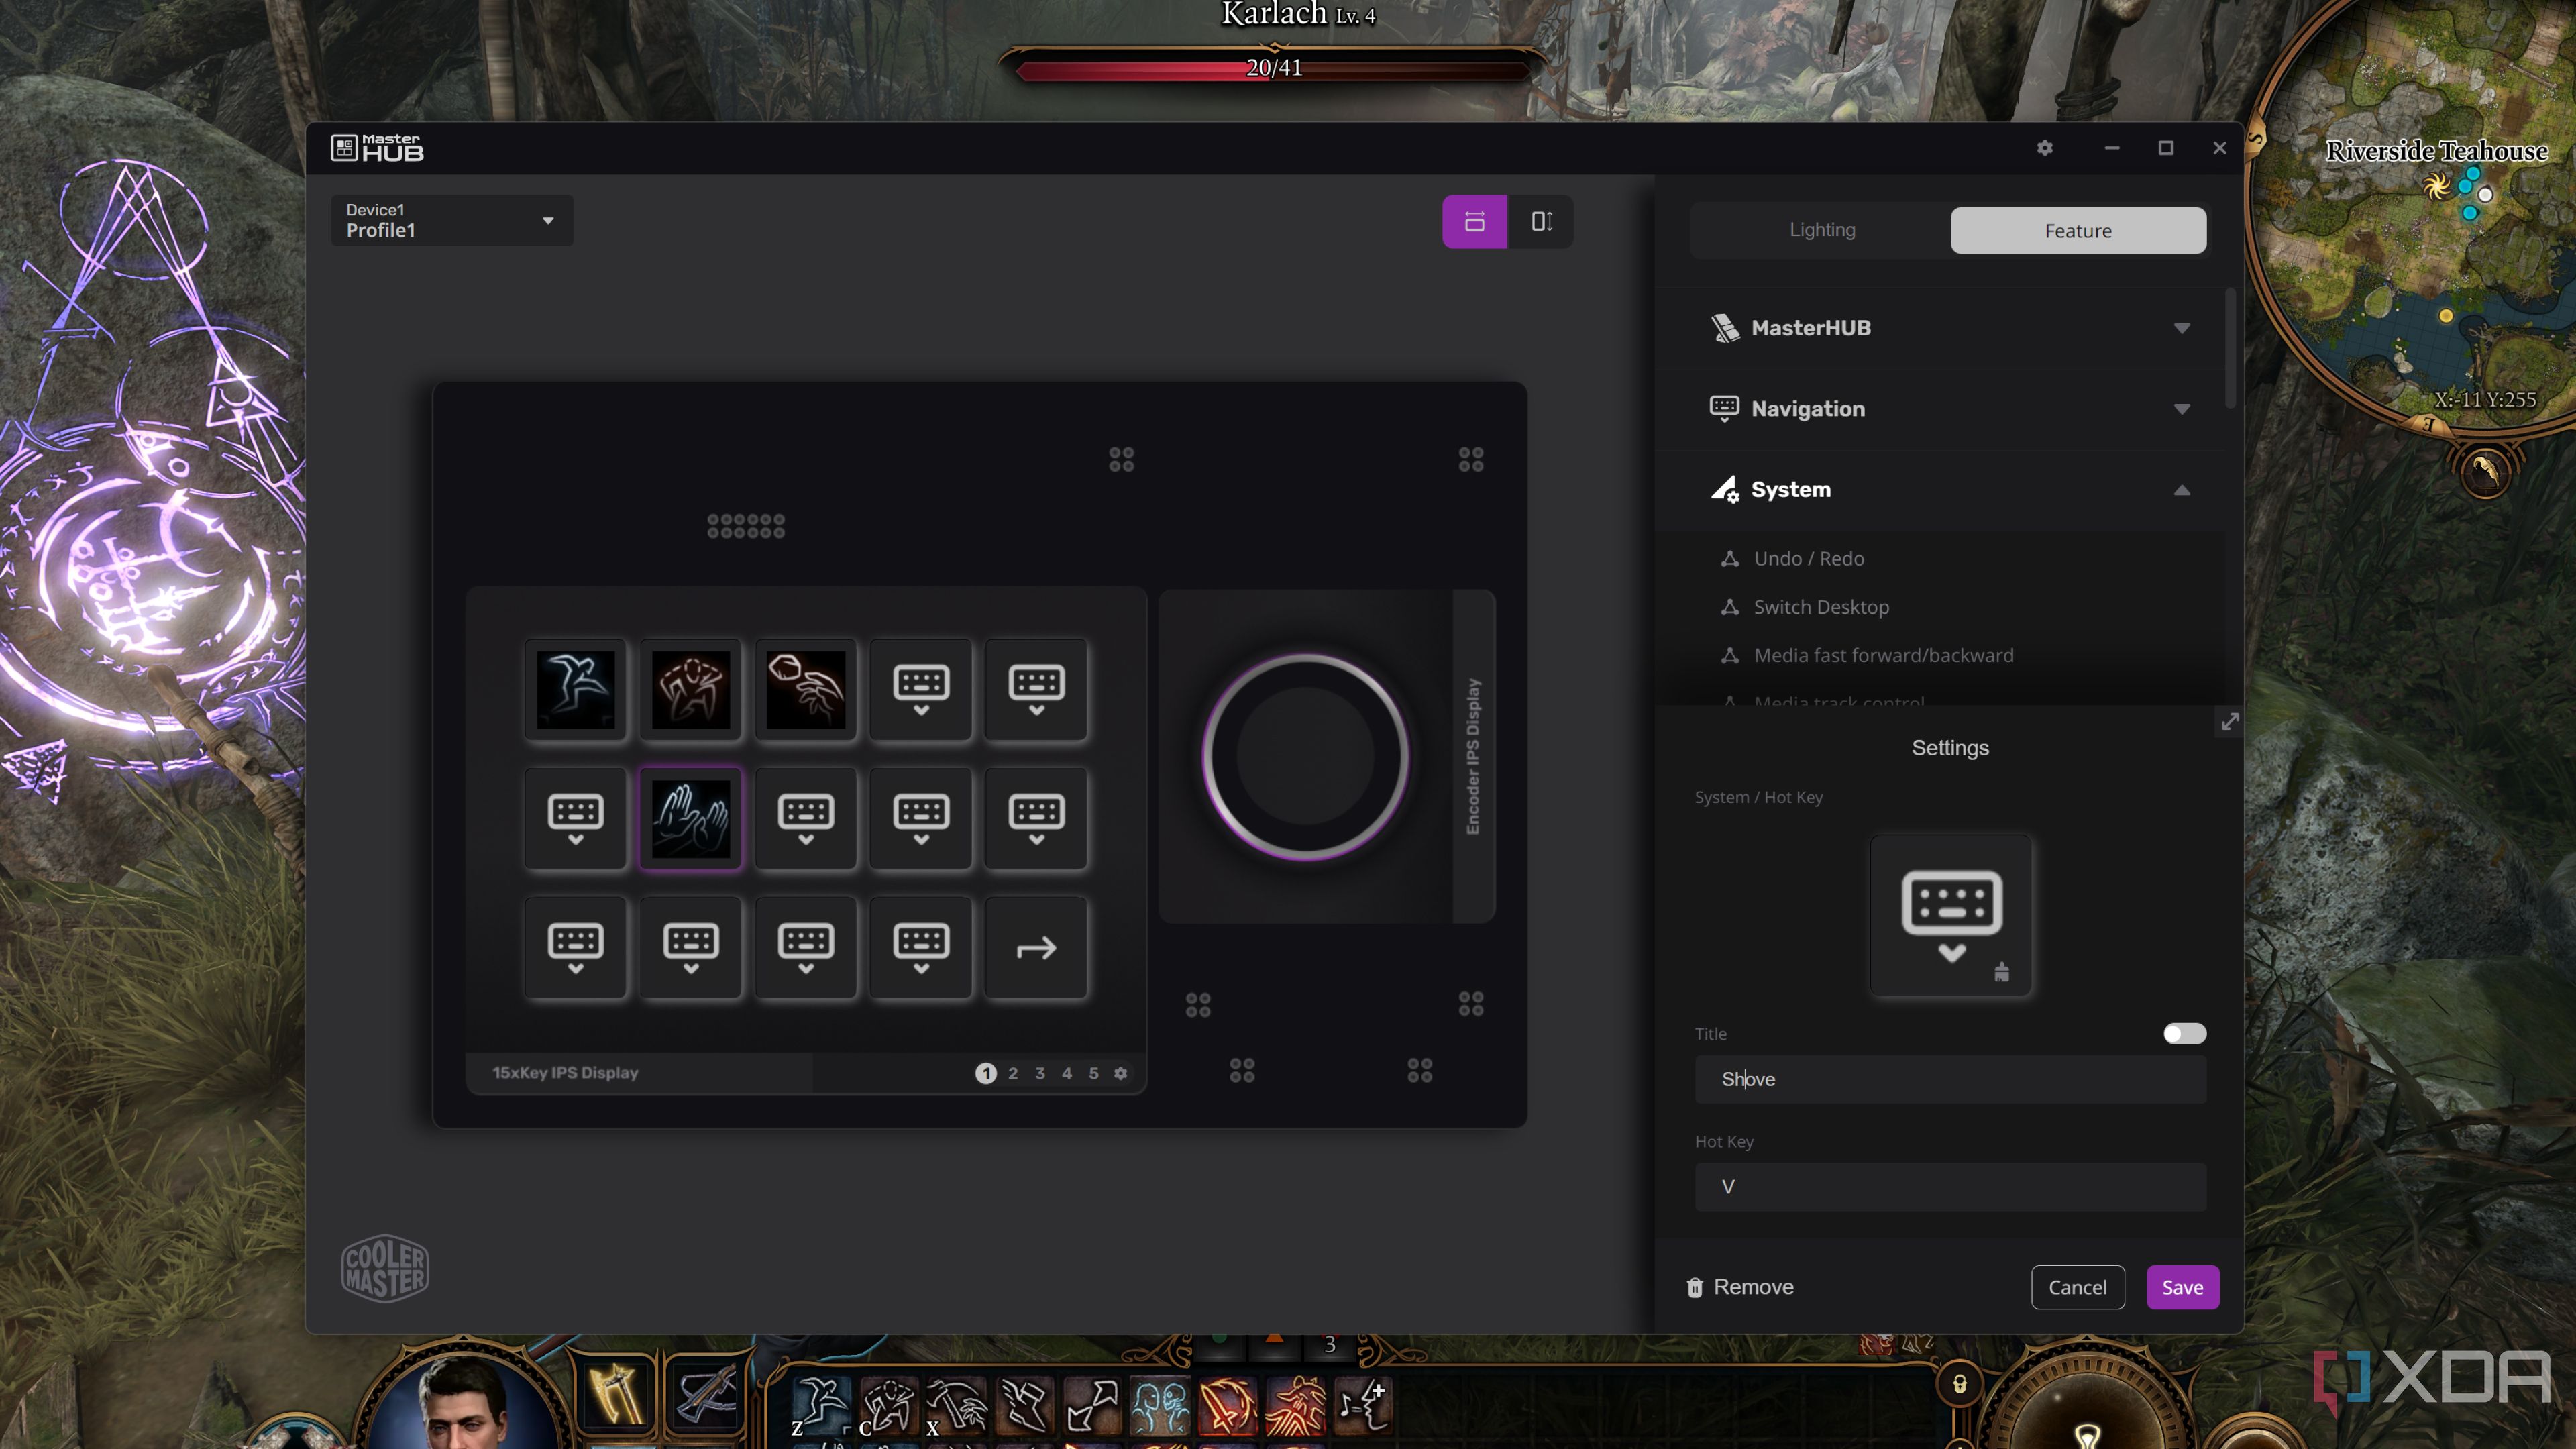Choose the Undo / Redo action
The width and height of the screenshot is (2576, 1449).
coord(1809,558)
